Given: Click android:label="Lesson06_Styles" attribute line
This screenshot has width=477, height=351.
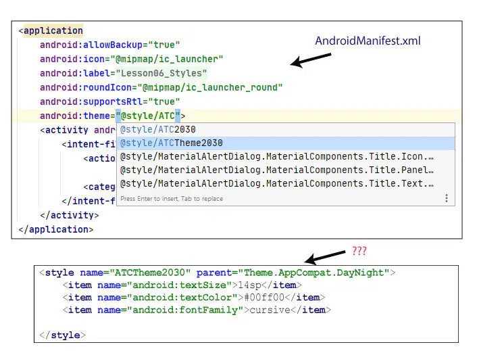Looking at the screenshot, I should tap(123, 73).
